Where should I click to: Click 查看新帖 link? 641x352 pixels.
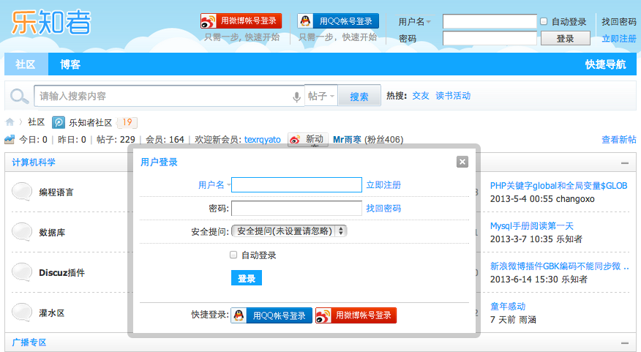point(619,140)
